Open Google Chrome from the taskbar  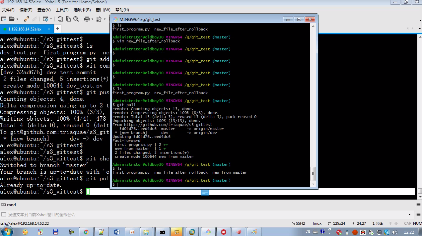click(x=86, y=232)
